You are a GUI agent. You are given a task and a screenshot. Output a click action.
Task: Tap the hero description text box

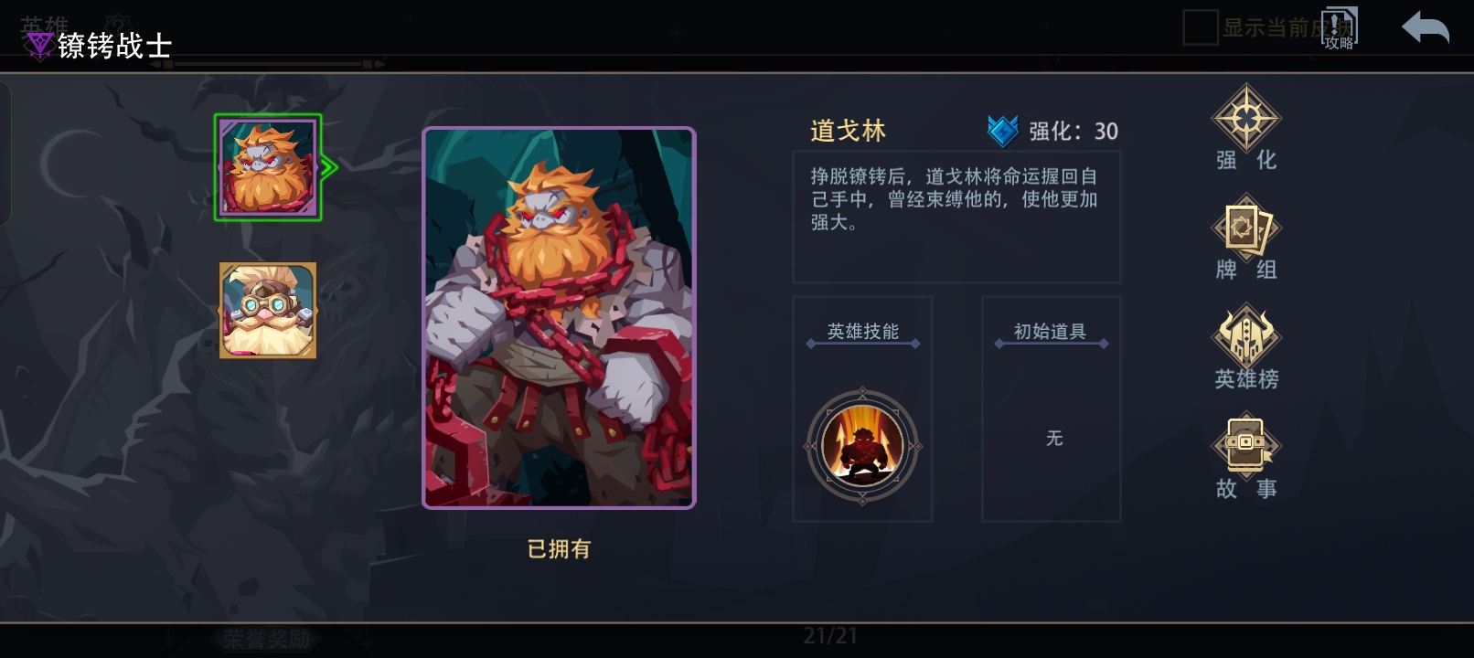coord(956,217)
